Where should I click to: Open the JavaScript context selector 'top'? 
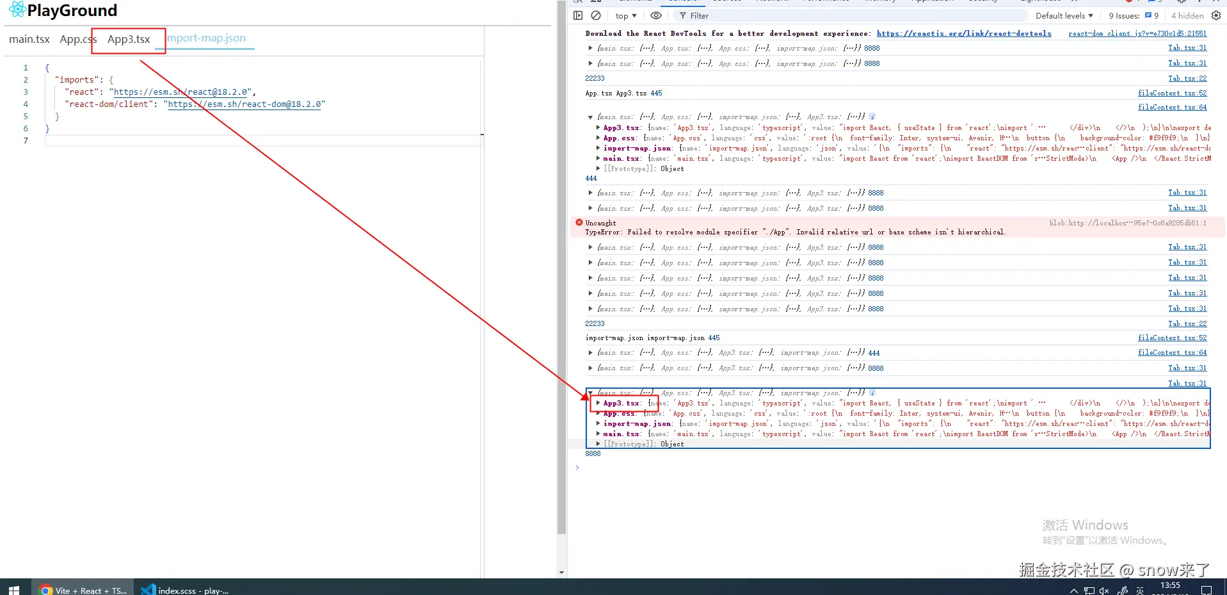(x=626, y=15)
